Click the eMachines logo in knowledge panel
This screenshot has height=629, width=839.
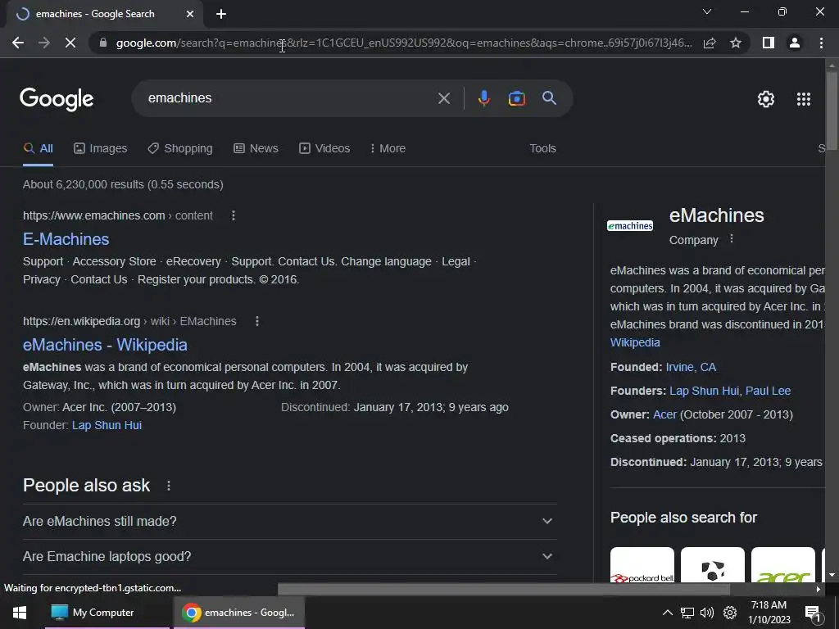[630, 226]
